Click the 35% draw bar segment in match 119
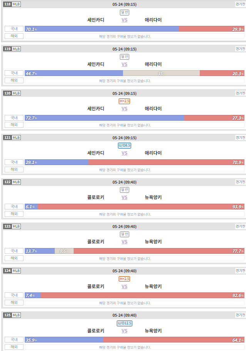 (162, 73)
